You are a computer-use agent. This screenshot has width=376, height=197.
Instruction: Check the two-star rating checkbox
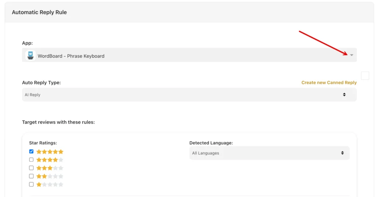31,176
